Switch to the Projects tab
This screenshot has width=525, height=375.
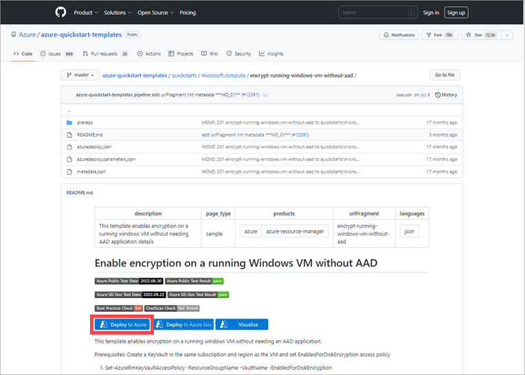(x=181, y=54)
